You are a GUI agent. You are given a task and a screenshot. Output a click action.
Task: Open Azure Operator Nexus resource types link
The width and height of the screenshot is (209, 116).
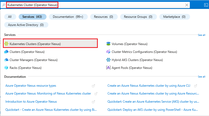tap(31, 86)
